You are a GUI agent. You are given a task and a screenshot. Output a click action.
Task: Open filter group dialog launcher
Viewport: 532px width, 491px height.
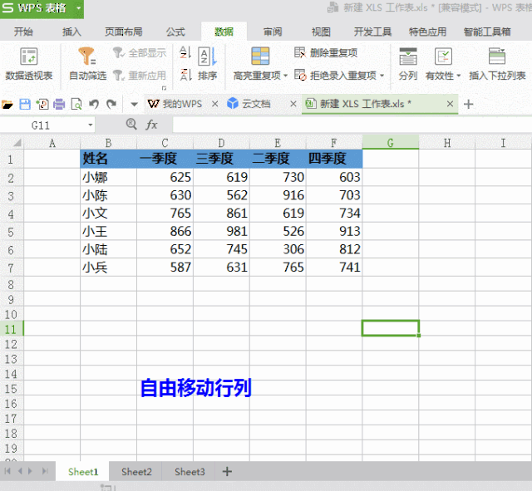[165, 88]
